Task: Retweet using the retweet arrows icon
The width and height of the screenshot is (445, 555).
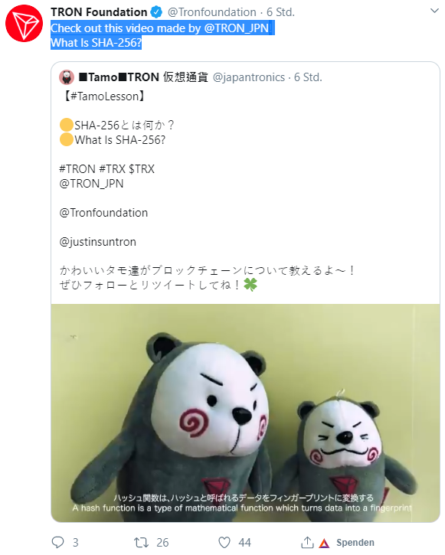Action: 141,542
